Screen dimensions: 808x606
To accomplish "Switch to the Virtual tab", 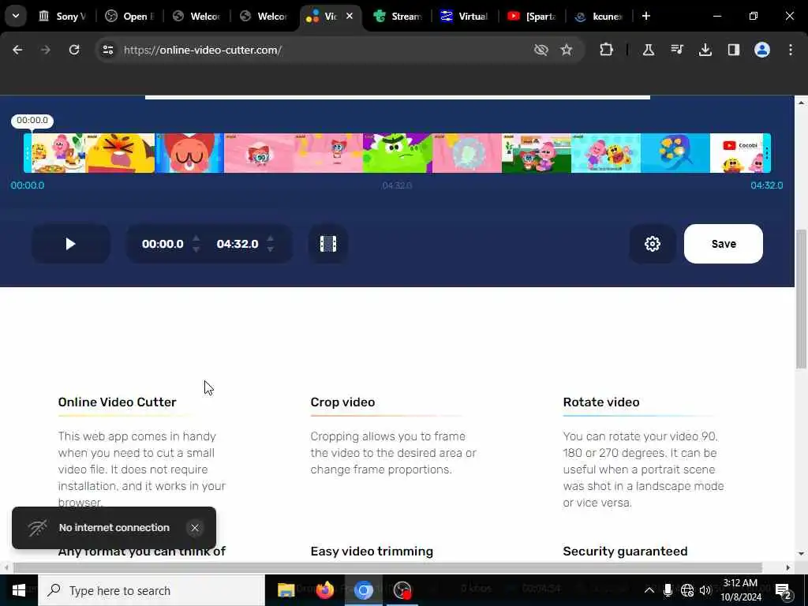I will [x=464, y=17].
